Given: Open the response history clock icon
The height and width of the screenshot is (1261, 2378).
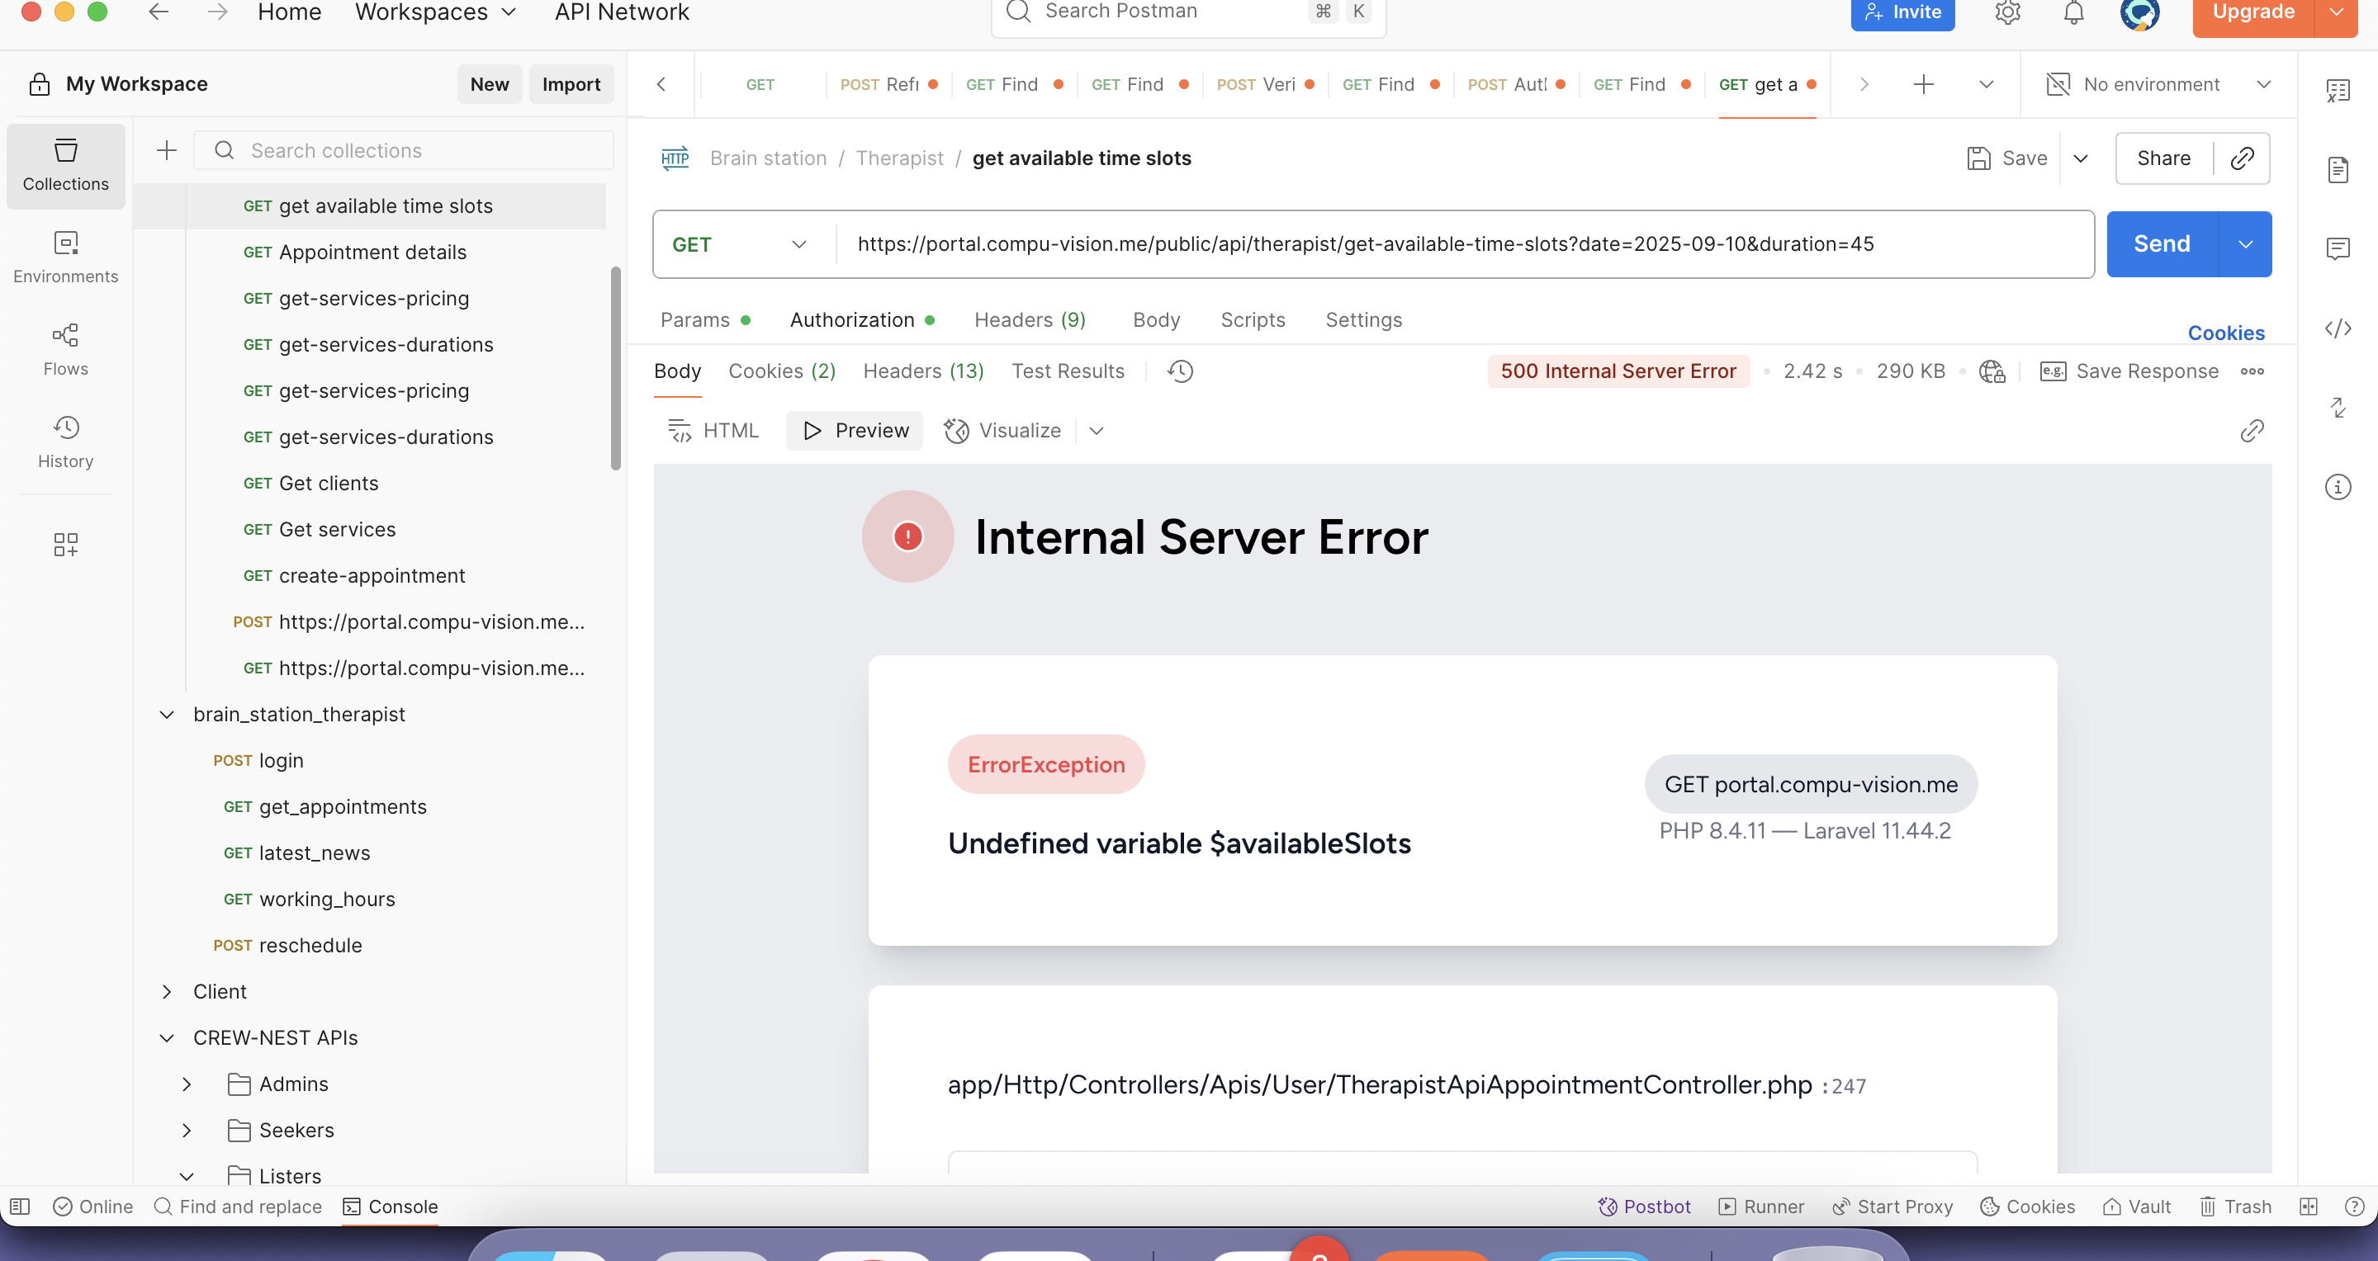Looking at the screenshot, I should point(1180,371).
